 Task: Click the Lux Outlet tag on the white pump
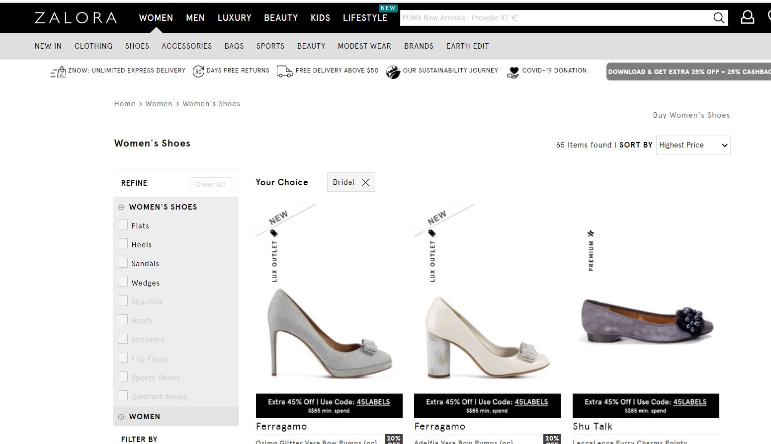coord(432,256)
